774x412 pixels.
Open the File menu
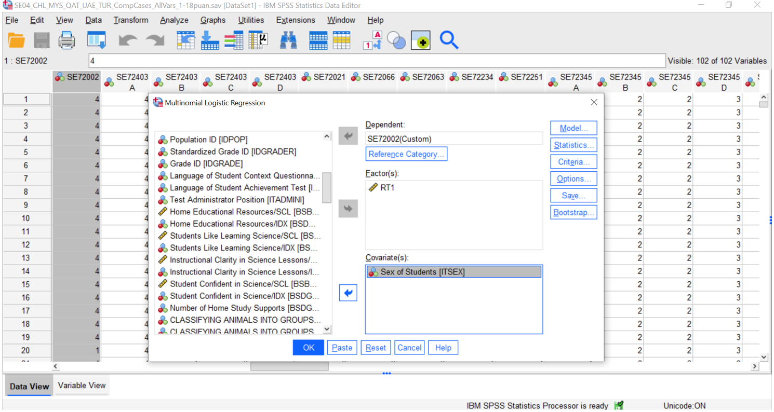point(11,20)
